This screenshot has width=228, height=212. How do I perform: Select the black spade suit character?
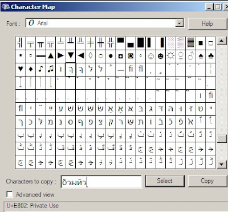pyautogui.click(x=201, y=56)
